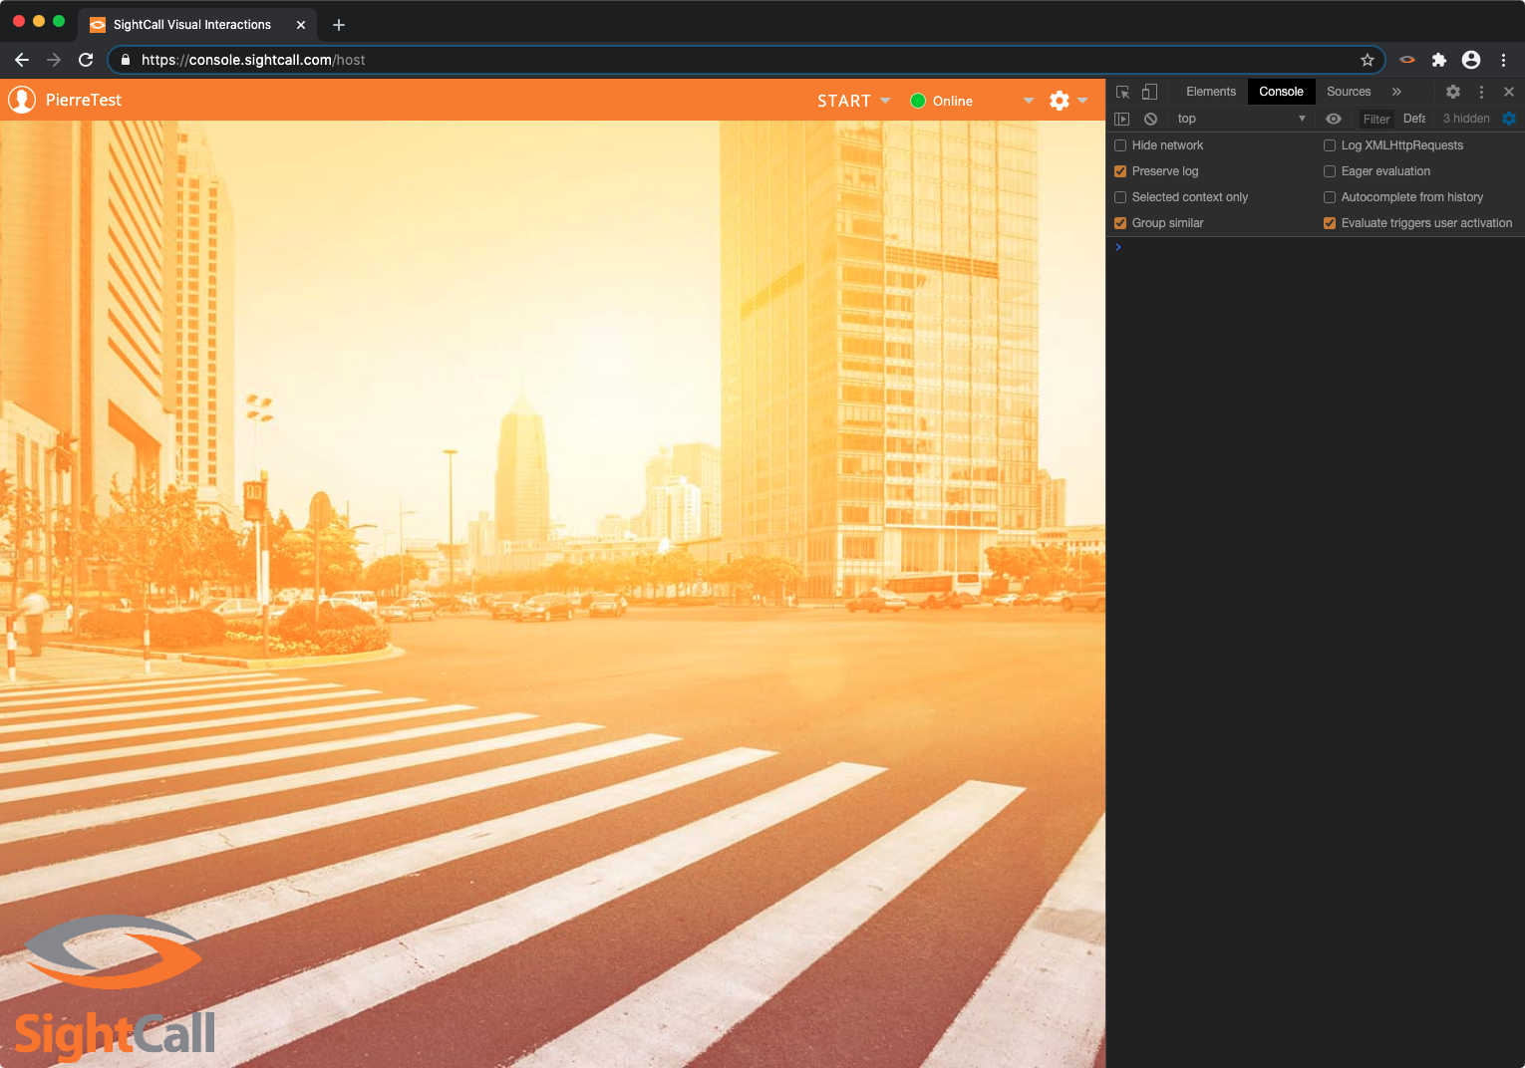Click the 3 hidden messages label

click(x=1466, y=119)
